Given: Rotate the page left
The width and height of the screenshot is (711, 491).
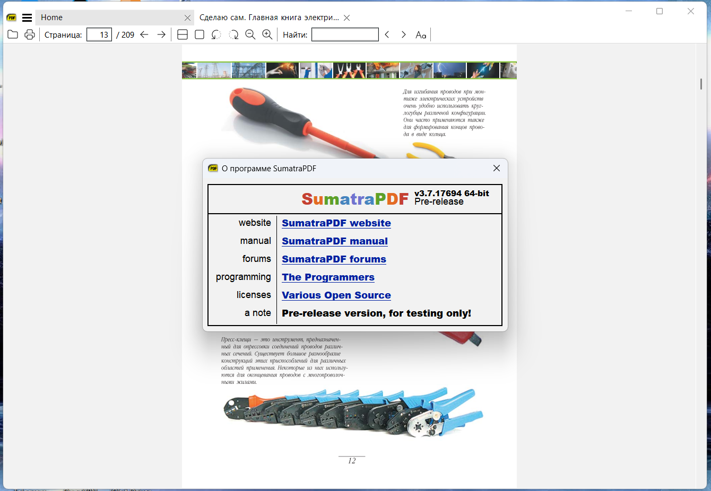Looking at the screenshot, I should point(216,34).
